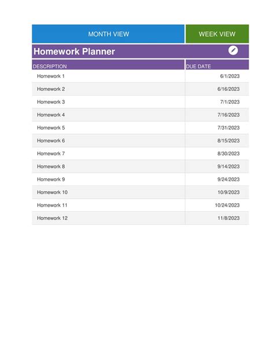274x355 pixels.
Task: Click the 10/24/2023 due date cell
Action: coord(217,205)
